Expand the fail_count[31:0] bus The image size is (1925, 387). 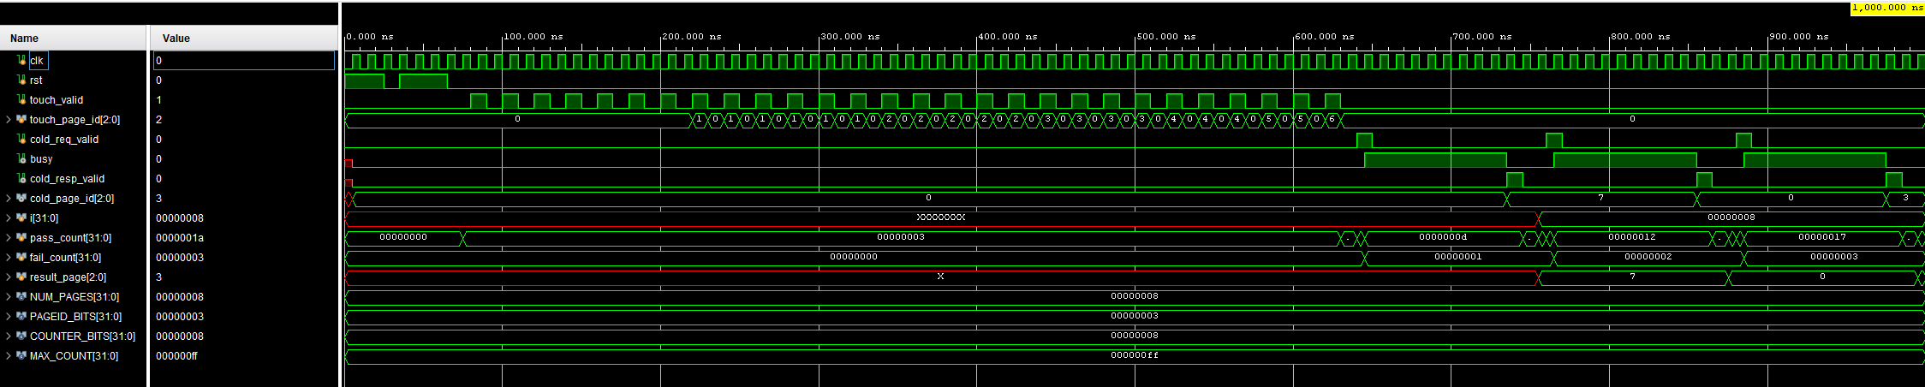click(9, 258)
